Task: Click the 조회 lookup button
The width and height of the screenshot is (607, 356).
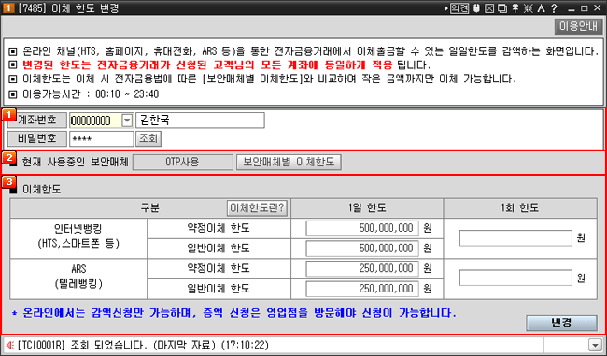Action: pyautogui.click(x=148, y=138)
